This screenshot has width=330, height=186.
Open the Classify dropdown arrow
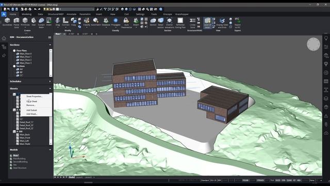(x=87, y=27)
